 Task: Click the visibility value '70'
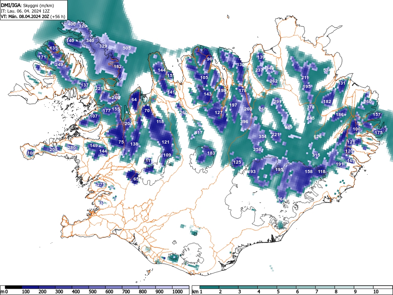tap(147, 111)
